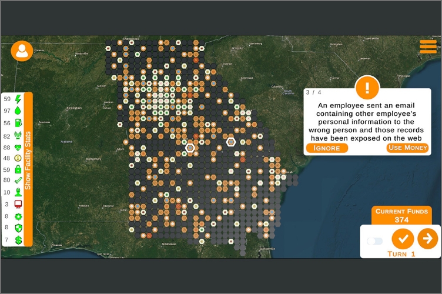Expand the Show Facility Stats panel

(28, 169)
